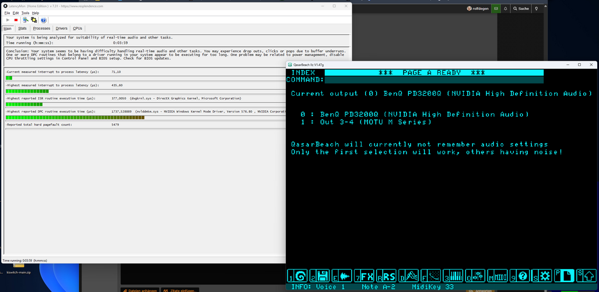Switch to the CPUs tab
This screenshot has height=292, width=599.
[78, 28]
